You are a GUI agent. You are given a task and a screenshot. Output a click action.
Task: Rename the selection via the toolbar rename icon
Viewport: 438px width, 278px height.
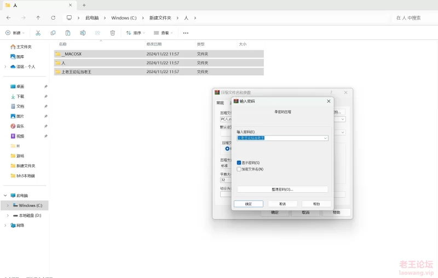83,33
